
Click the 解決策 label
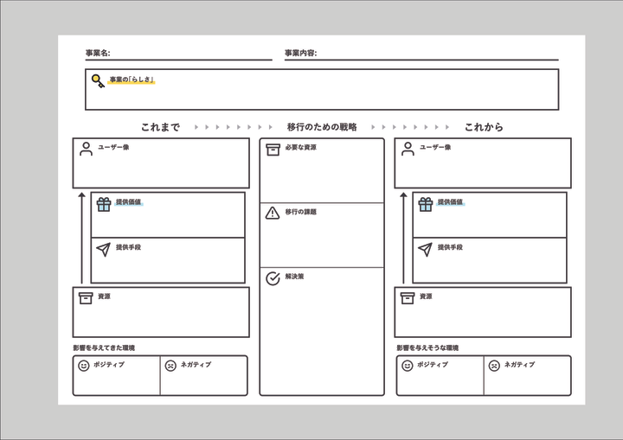(x=294, y=277)
